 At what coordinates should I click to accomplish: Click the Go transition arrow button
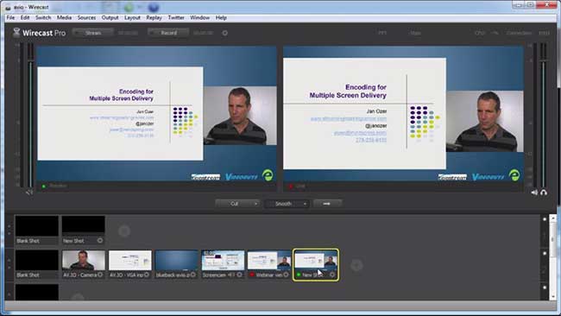[327, 203]
